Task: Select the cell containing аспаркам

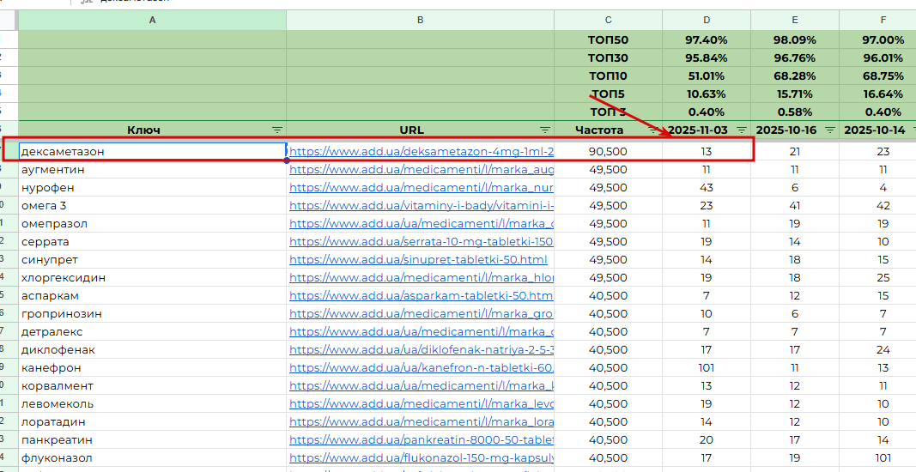Action: pos(153,295)
